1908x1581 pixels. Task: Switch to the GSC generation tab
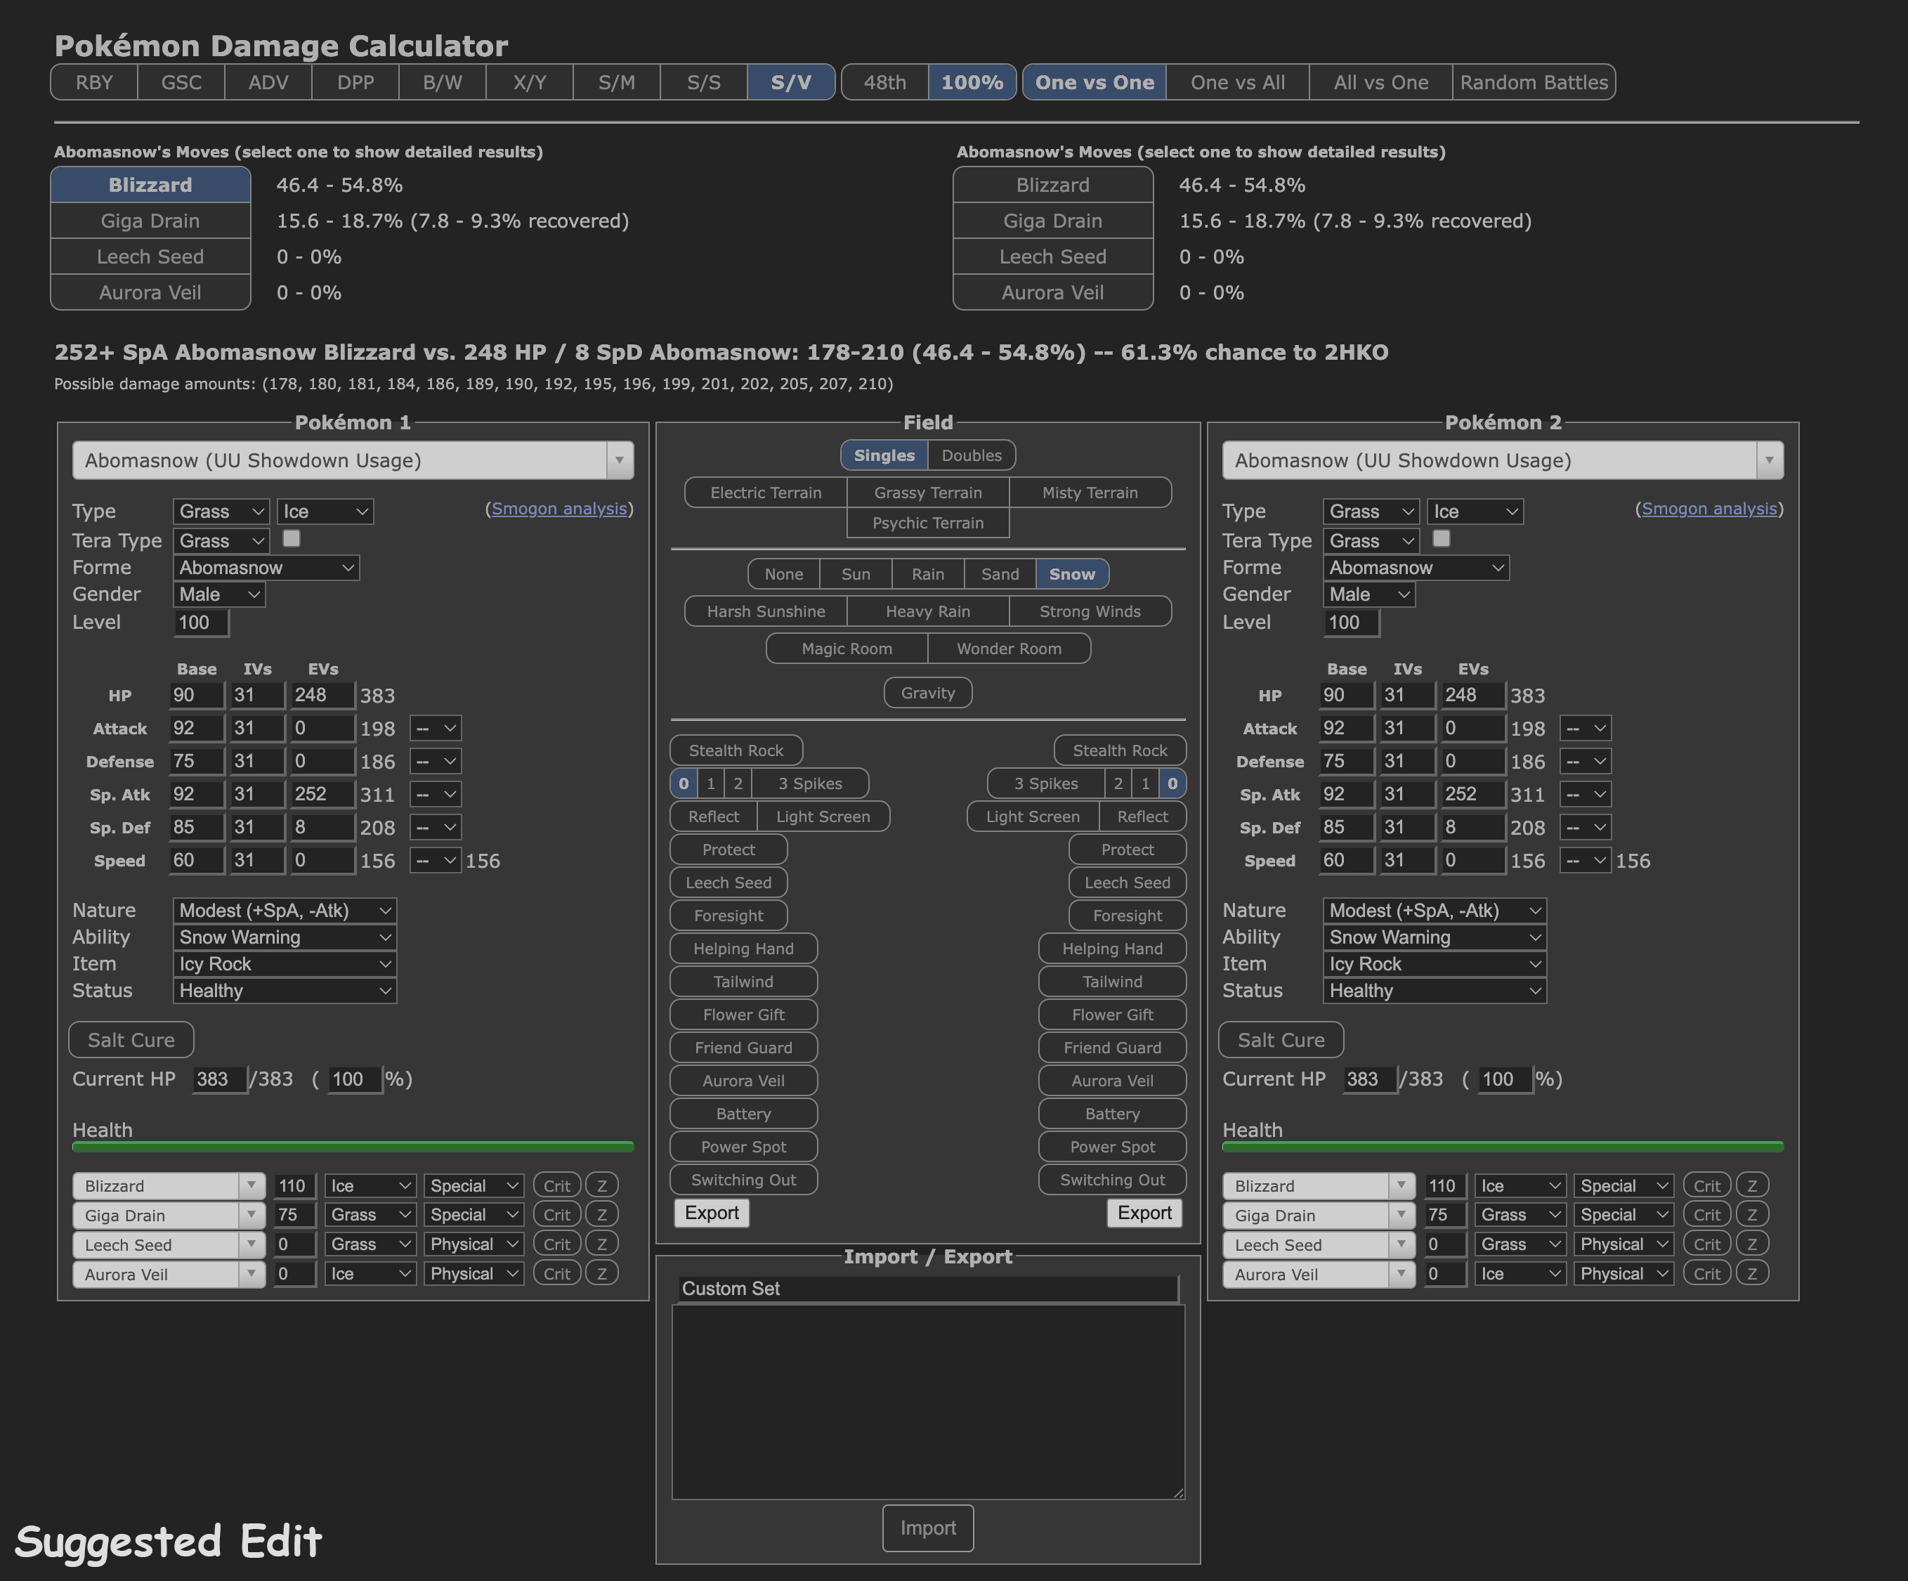(x=181, y=82)
